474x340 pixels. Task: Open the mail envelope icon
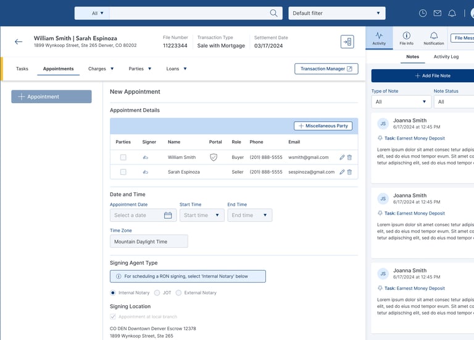(437, 13)
